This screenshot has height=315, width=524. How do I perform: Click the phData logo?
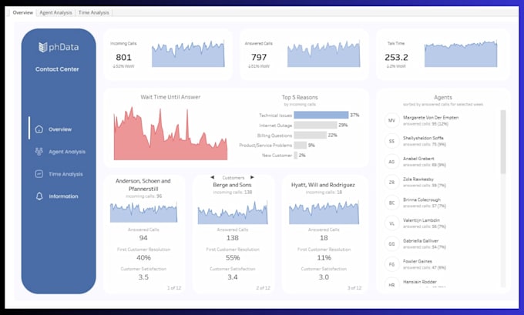pos(59,47)
